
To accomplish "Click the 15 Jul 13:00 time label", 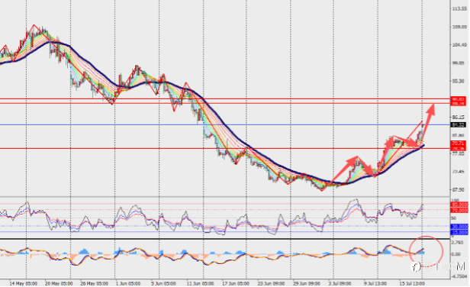I will point(412,283).
